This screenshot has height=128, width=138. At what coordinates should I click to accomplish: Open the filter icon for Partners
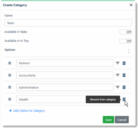click(x=118, y=63)
